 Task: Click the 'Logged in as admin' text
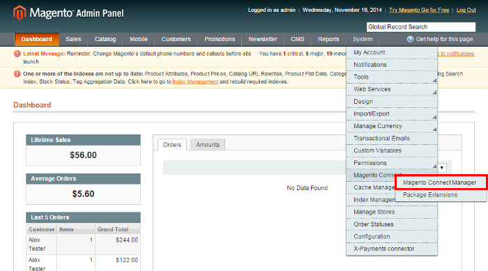coord(272,10)
